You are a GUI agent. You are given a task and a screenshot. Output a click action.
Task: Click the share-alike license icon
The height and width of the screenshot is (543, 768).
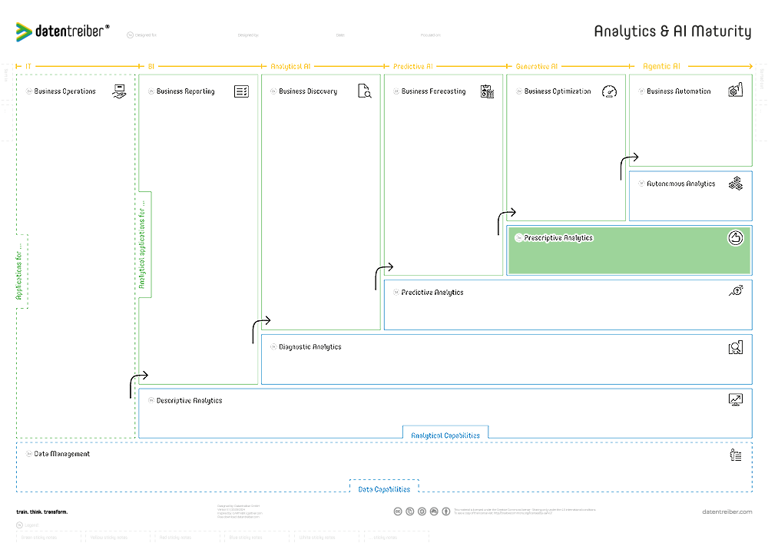tap(422, 512)
